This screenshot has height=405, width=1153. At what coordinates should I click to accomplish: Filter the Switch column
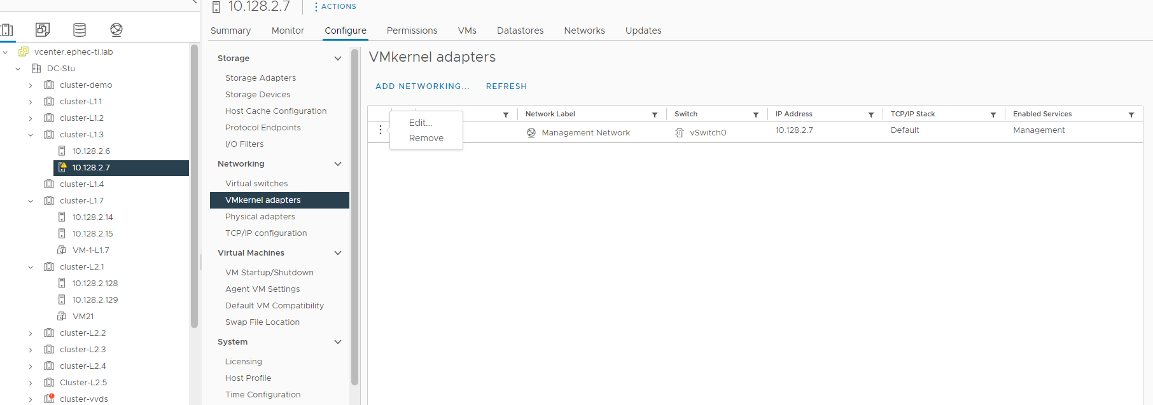click(756, 114)
